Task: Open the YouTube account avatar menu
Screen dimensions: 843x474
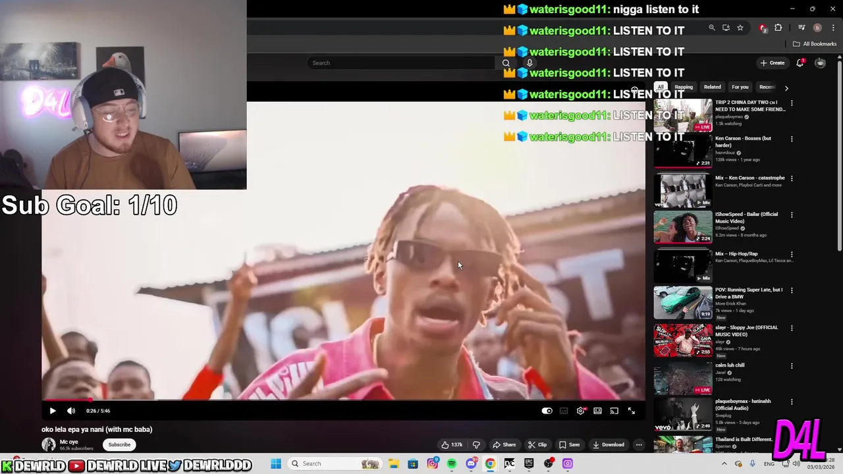Action: coord(820,63)
